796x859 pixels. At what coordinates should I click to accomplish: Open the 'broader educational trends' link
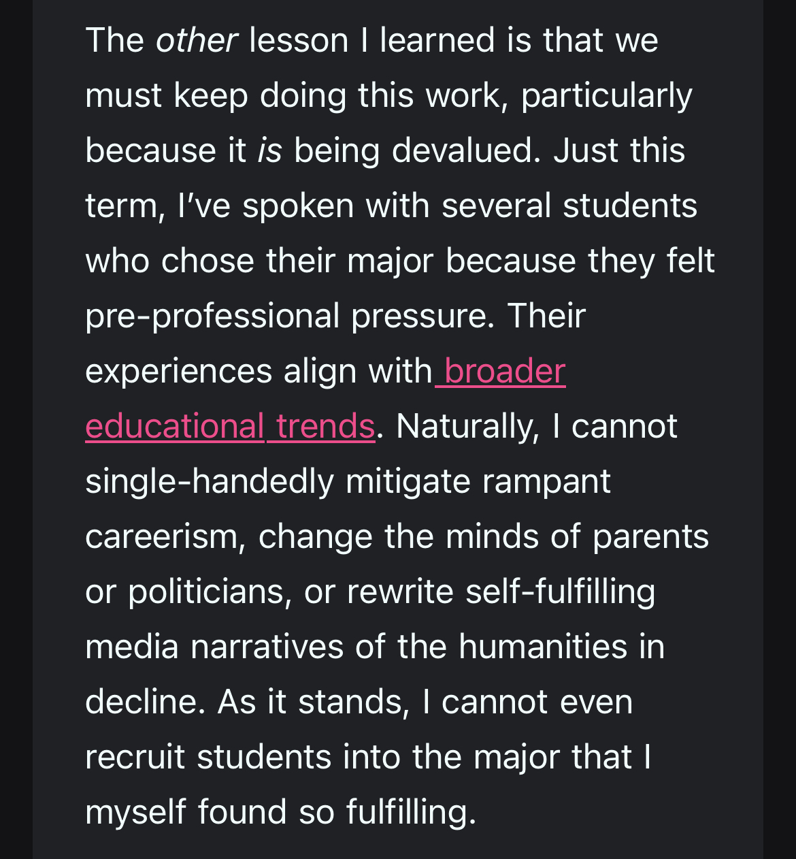click(x=230, y=427)
